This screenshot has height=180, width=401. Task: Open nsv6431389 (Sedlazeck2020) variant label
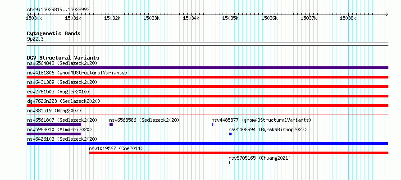pyautogui.click(x=62, y=82)
